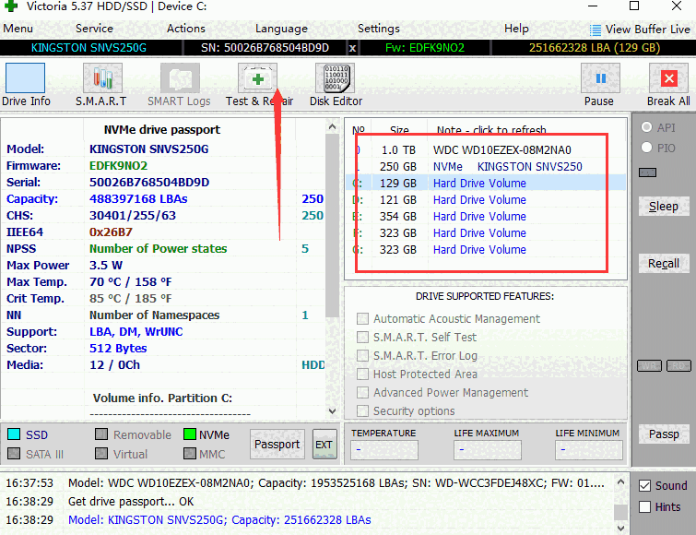
Task: Click the RD indicator box
Action: 678,365
